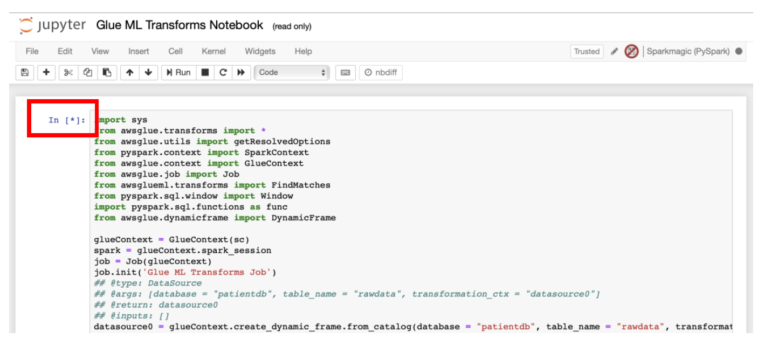Screen dimensions: 771x360
Task: Insert a cell below with the plus icon
Action: pos(46,72)
